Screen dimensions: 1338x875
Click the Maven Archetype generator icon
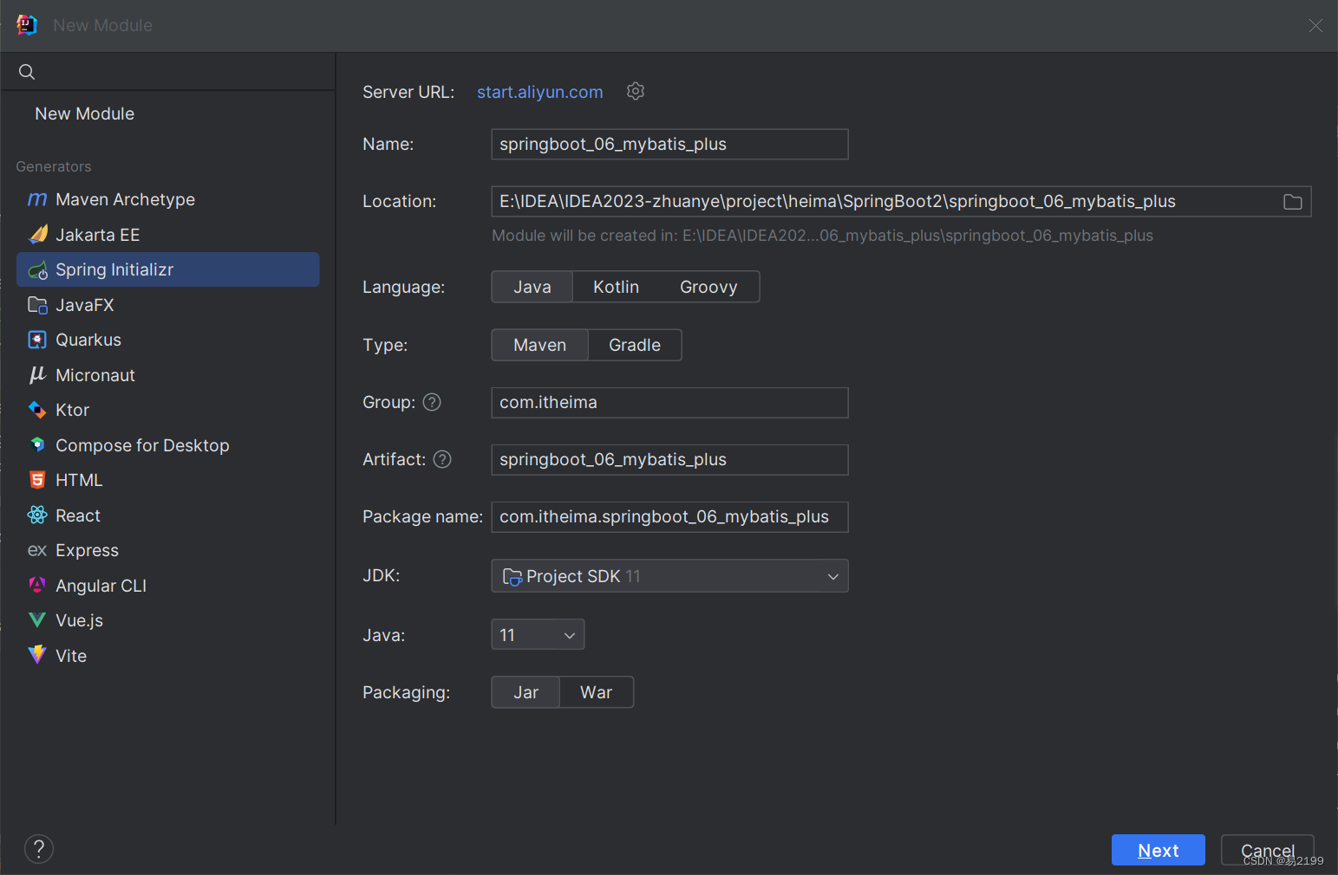[x=37, y=199]
